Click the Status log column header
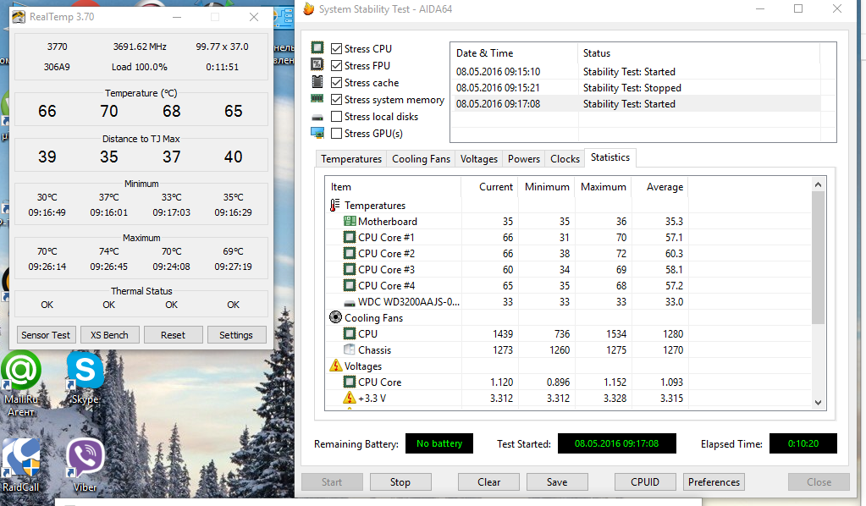866x506 pixels. point(699,53)
